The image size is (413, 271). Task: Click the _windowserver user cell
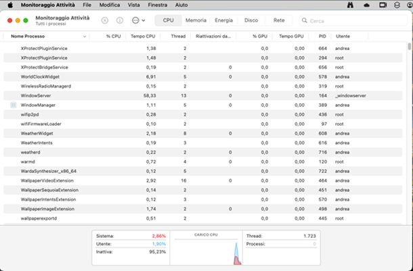coord(351,96)
